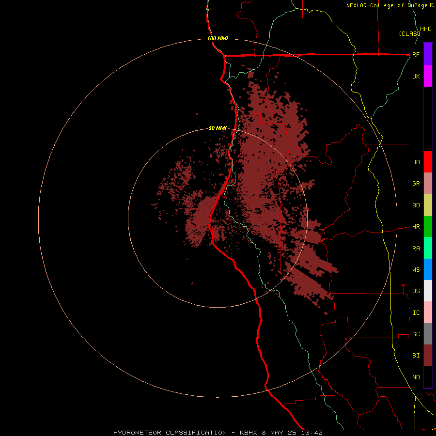Click the GC legend label
This screenshot has height=436, width=436.
pos(416,334)
